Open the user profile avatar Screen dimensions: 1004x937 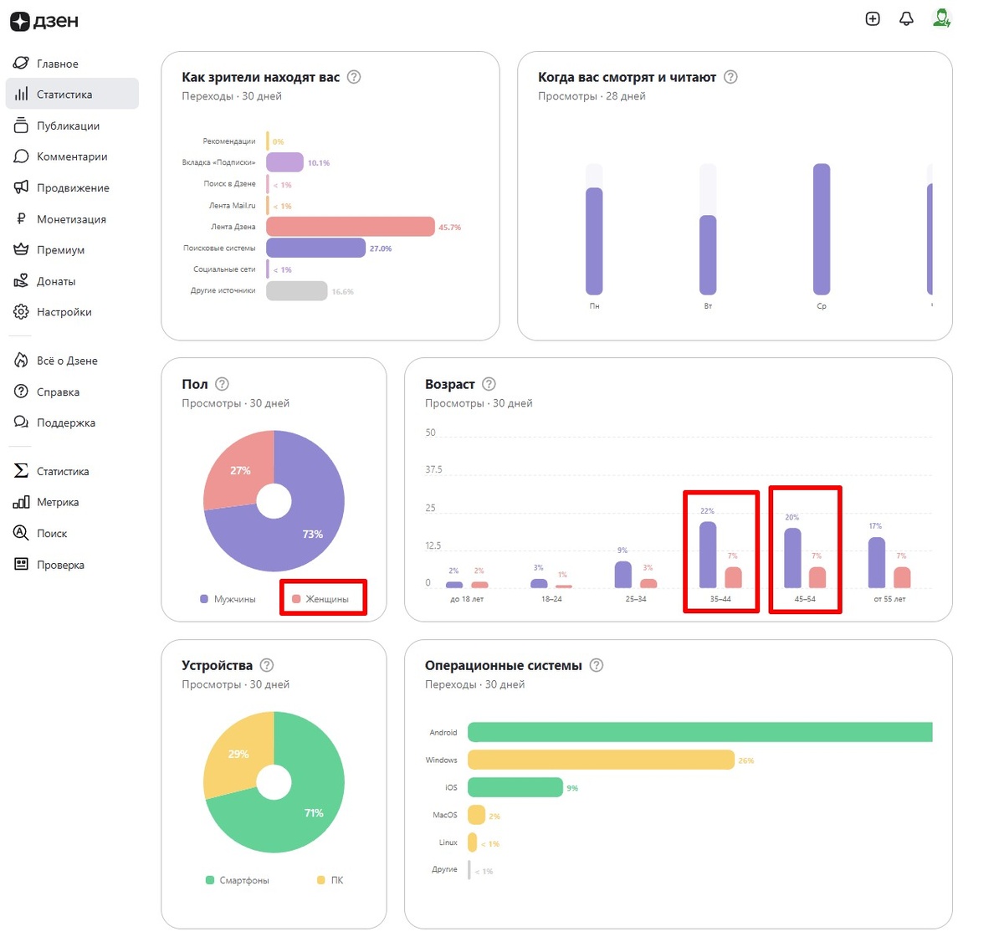coord(942,18)
